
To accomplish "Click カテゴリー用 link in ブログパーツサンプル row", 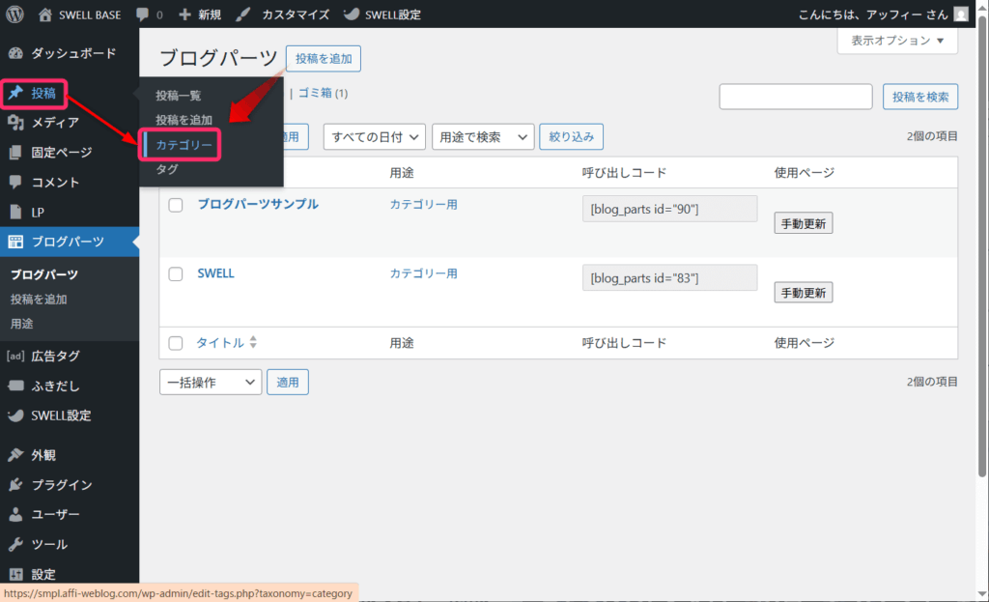I will coord(423,205).
